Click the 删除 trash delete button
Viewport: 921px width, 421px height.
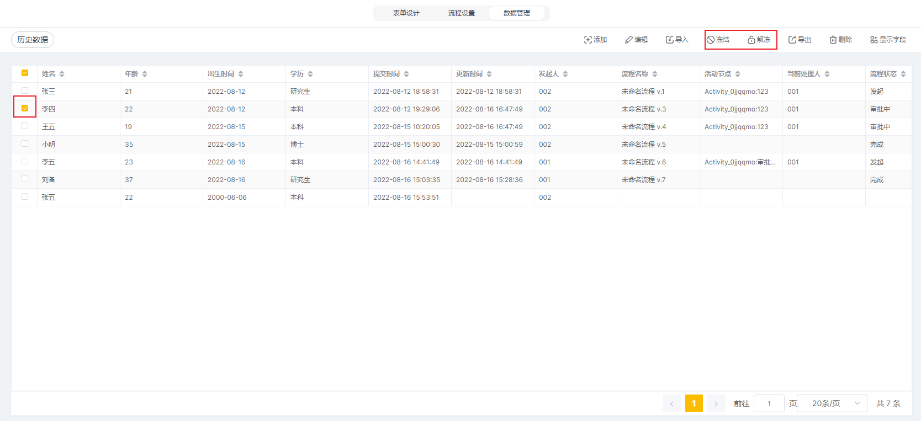pos(840,40)
